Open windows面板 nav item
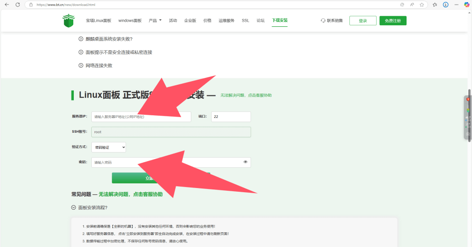 click(130, 20)
